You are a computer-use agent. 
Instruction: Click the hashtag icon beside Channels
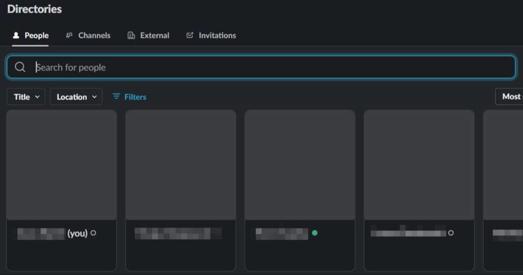click(x=69, y=35)
